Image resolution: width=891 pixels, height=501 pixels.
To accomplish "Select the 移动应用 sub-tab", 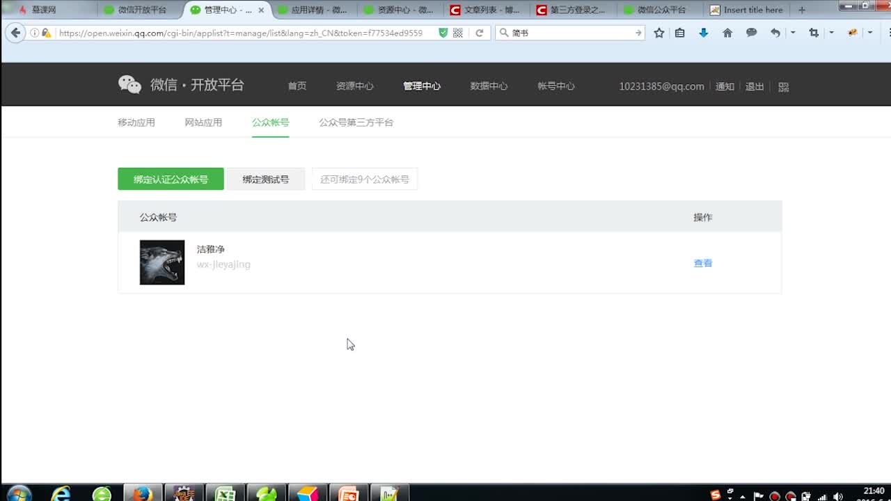I will [136, 122].
